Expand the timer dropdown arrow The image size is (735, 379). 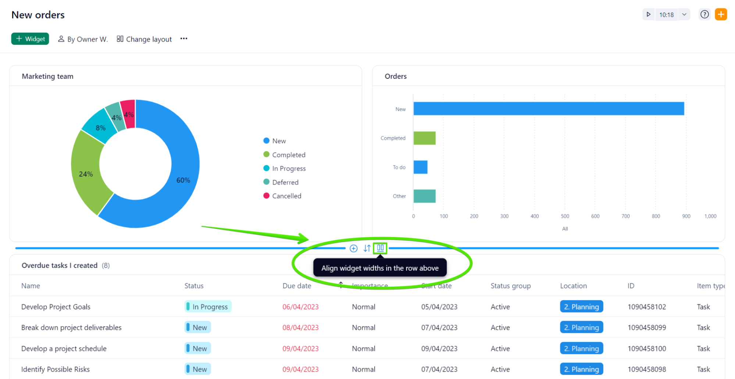point(684,15)
